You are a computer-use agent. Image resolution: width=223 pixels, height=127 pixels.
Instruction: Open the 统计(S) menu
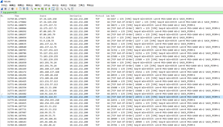55,5
